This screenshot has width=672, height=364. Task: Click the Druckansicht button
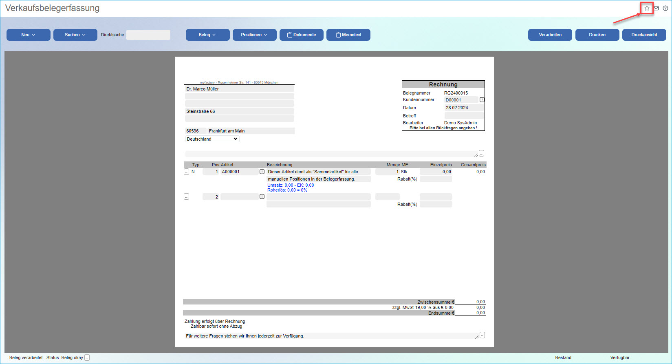tap(644, 35)
